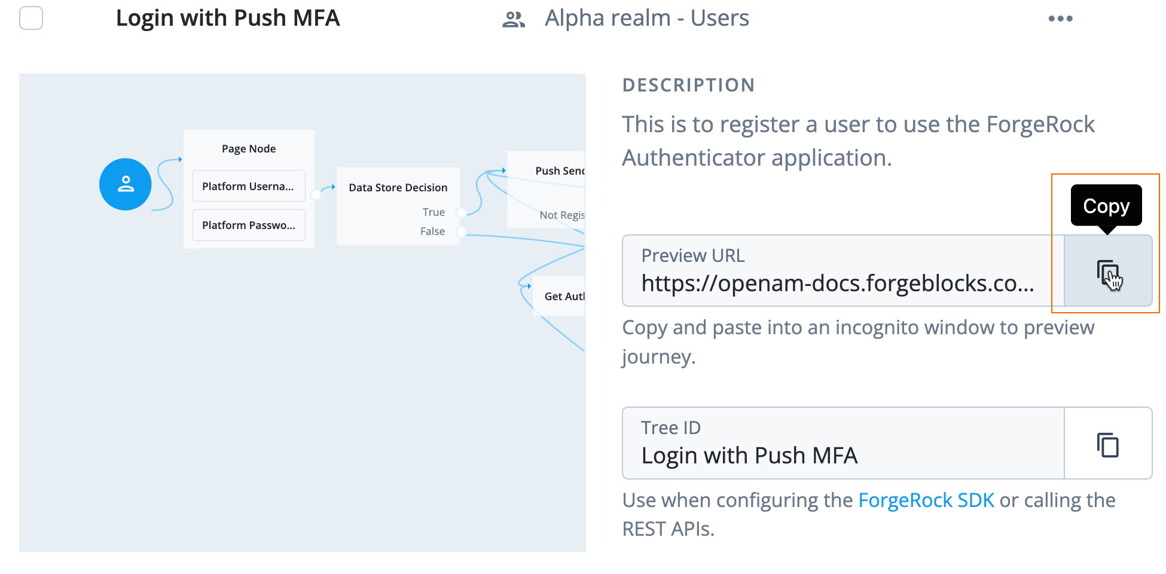Click the True outcome connector dot

tap(460, 212)
